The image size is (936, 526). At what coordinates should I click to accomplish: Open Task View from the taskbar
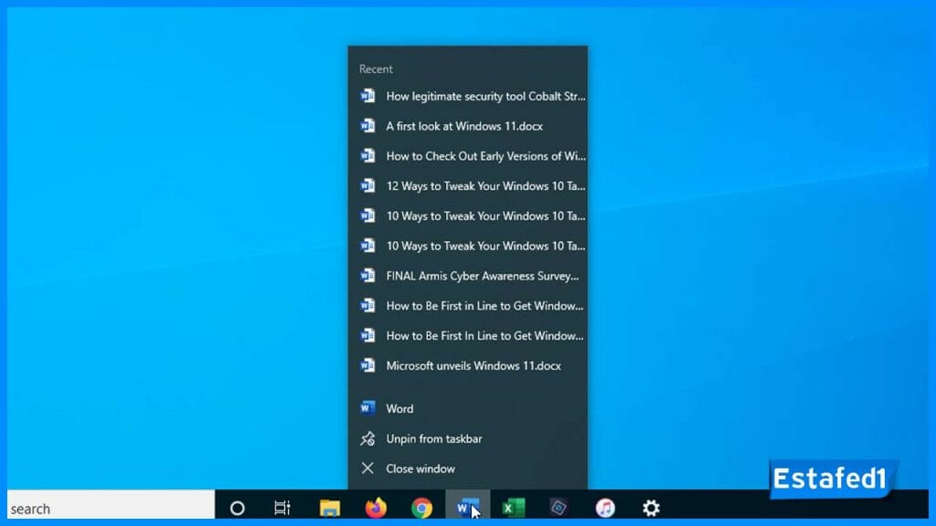point(282,508)
